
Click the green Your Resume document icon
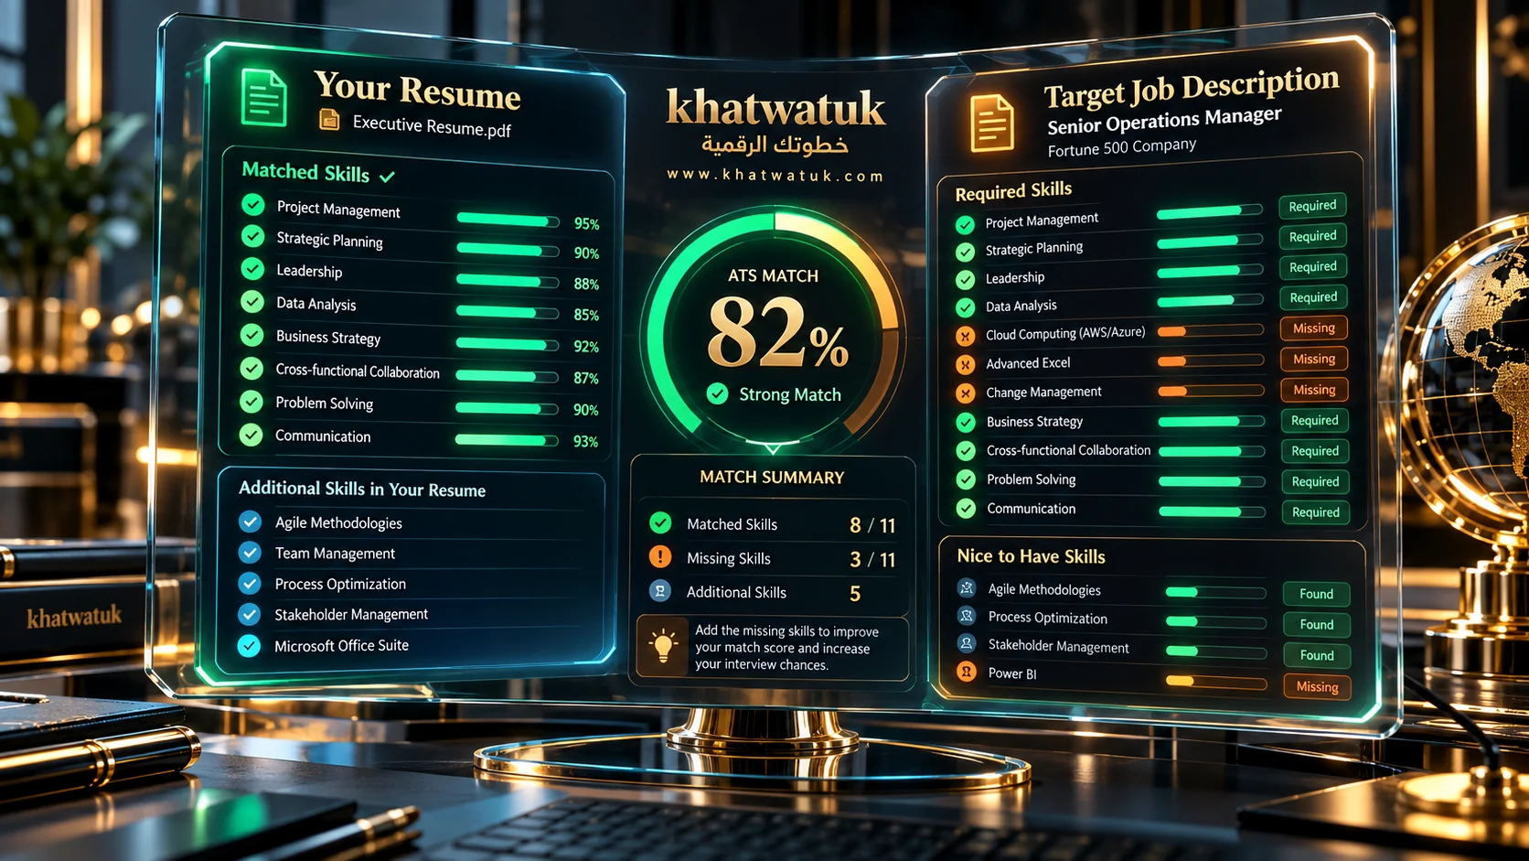pos(264,98)
